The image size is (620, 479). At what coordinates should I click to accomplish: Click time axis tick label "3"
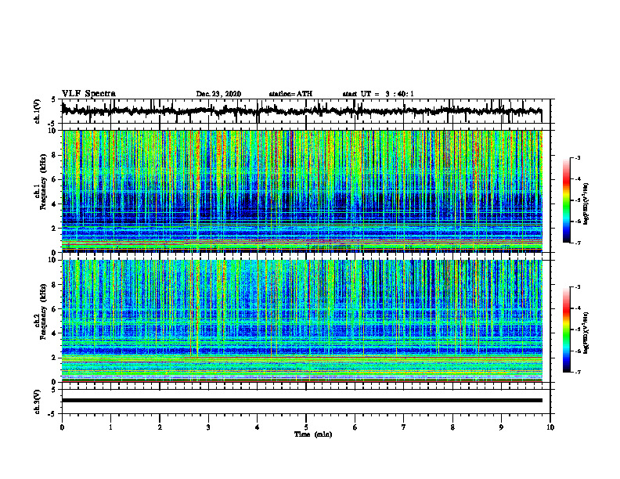[208, 427]
